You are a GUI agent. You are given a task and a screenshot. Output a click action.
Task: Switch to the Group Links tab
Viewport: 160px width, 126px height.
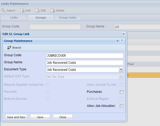tap(68, 18)
